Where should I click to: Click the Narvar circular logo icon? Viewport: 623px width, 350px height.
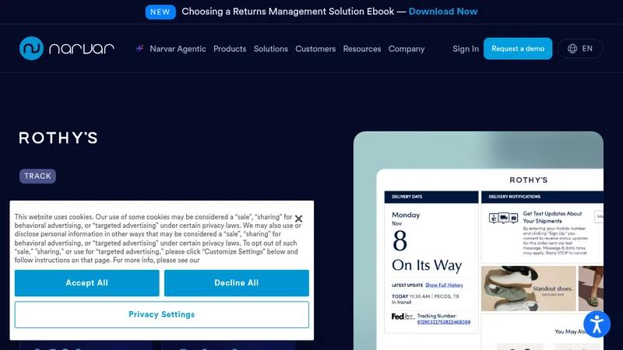coord(31,48)
